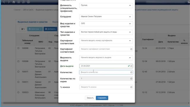The width and height of the screenshot is (190, 107).
Task: Open the select-all checkbox dropdown in toolbar
Action: [23, 29]
